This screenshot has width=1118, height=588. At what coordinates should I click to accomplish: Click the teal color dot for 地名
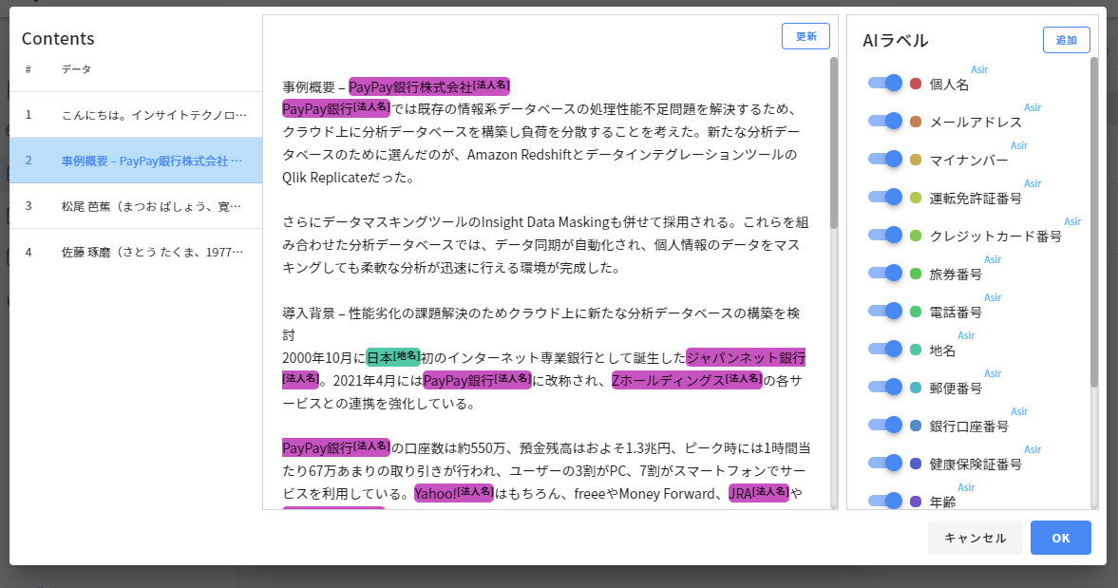[x=917, y=350]
